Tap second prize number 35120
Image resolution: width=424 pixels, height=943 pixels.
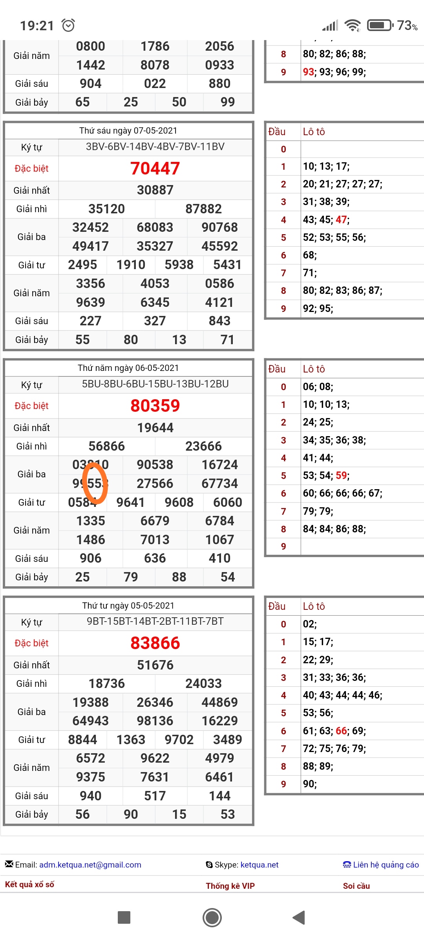tap(106, 209)
